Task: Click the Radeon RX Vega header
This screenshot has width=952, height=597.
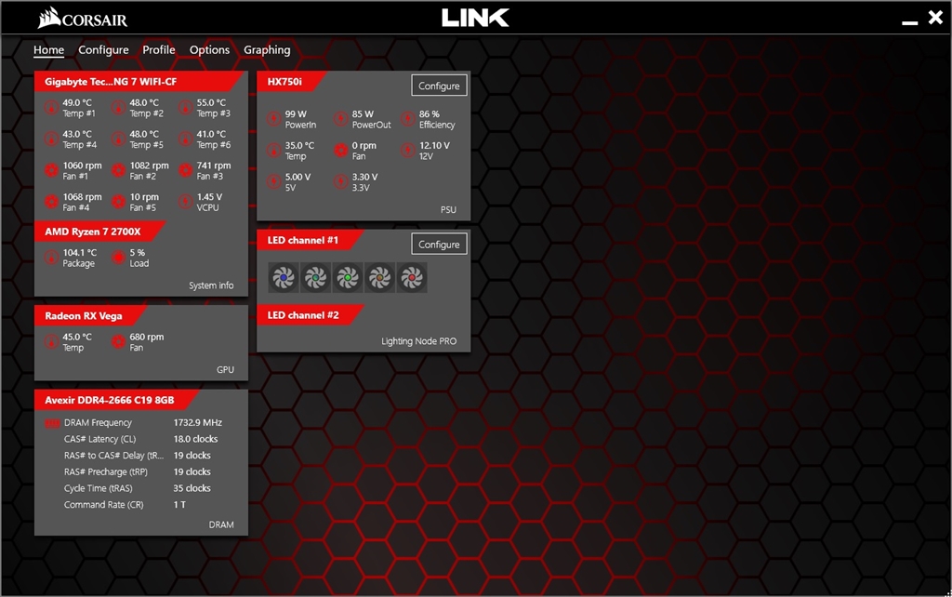Action: 90,316
